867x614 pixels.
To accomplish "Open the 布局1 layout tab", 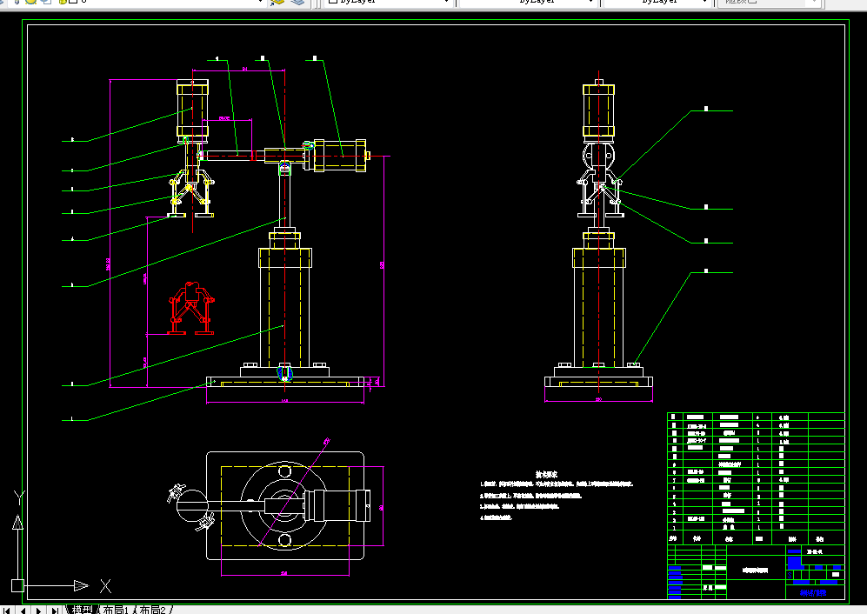I will tap(116, 610).
